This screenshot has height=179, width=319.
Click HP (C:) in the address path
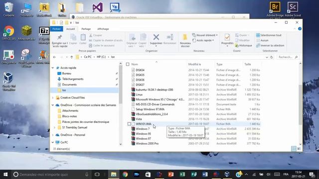pyautogui.click(x=101, y=57)
